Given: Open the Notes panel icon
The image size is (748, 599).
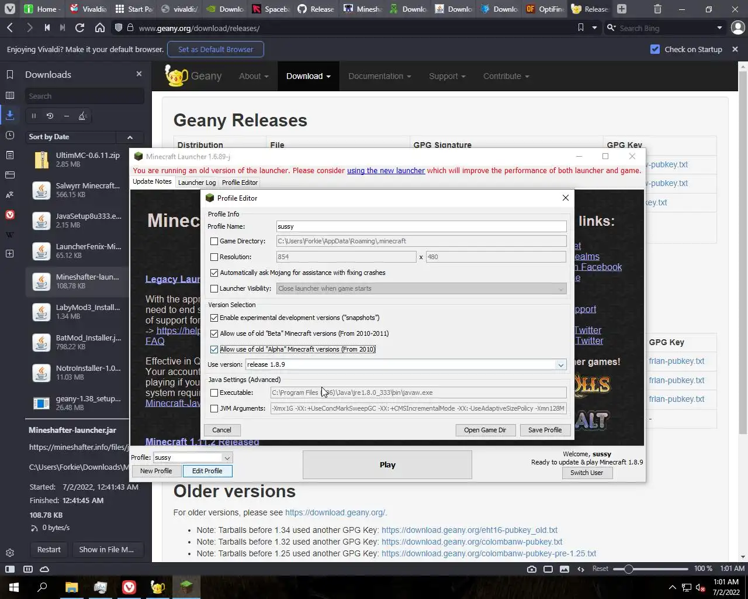Looking at the screenshot, I should tap(10, 155).
